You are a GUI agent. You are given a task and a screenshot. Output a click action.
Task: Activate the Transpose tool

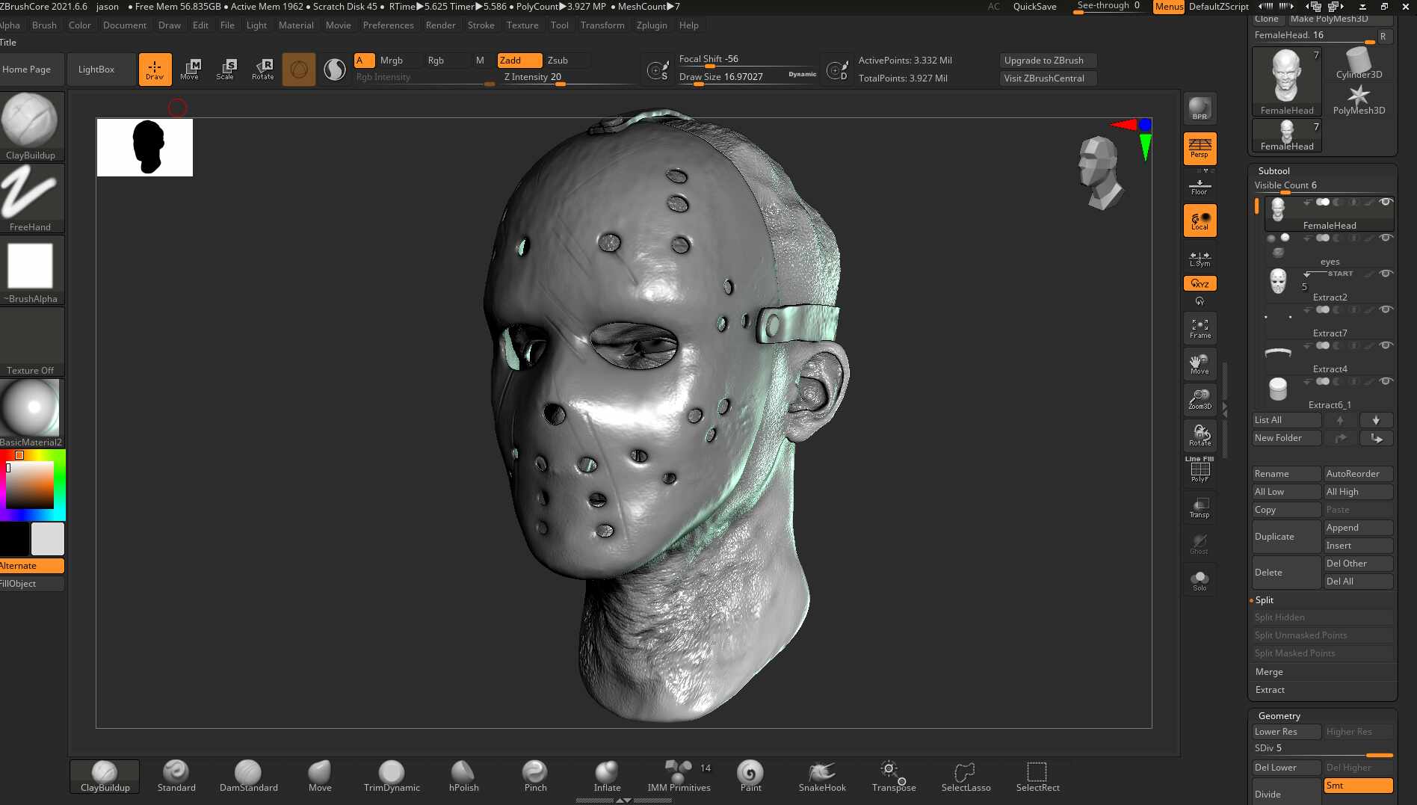893,776
